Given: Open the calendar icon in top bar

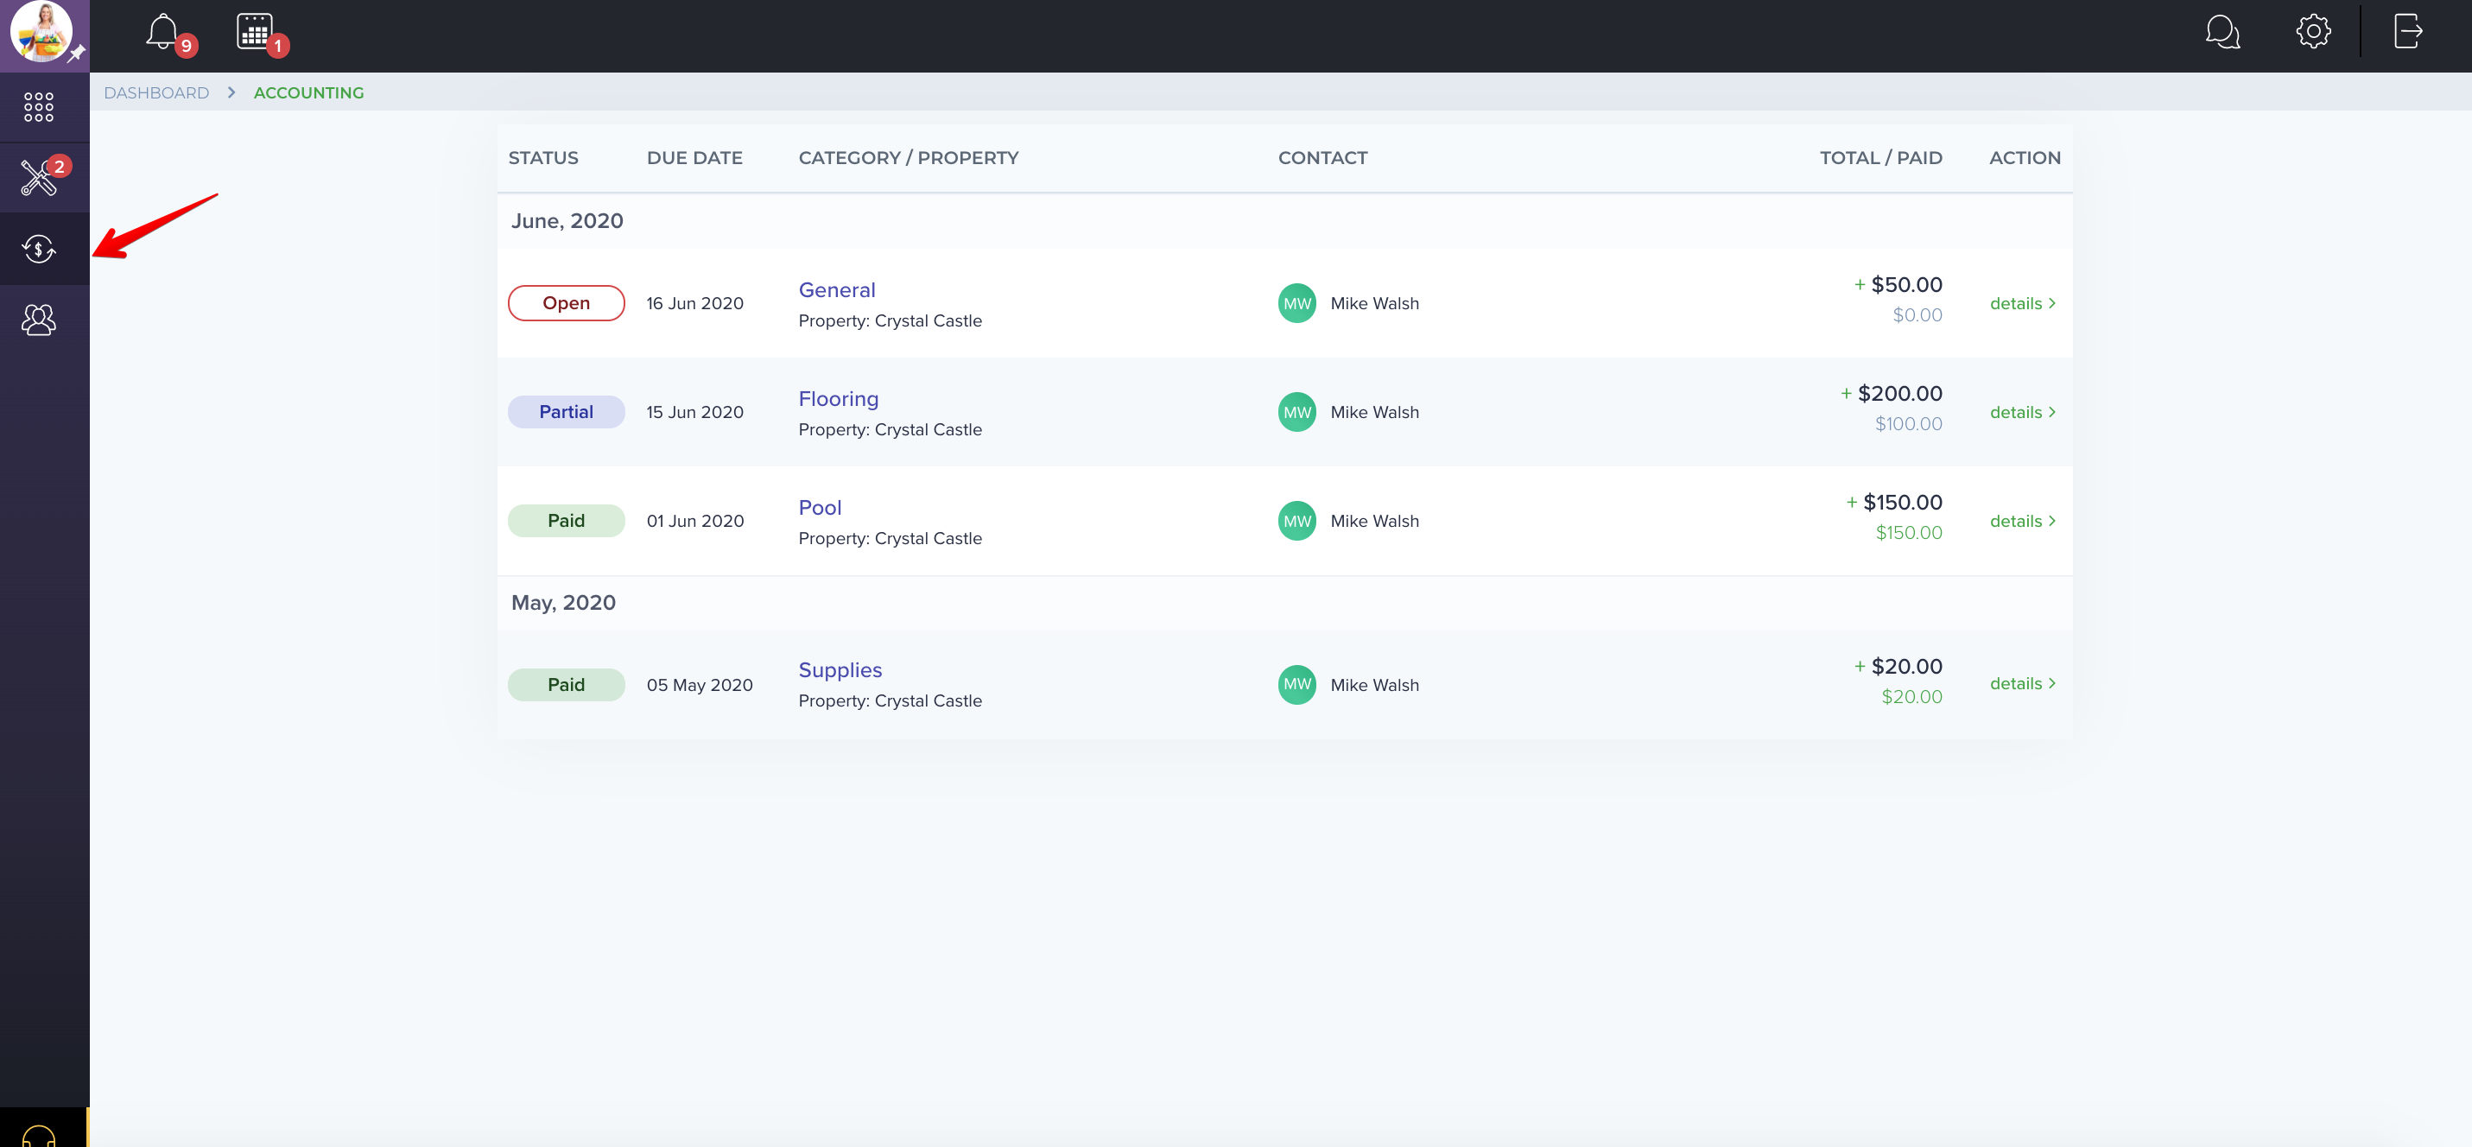Looking at the screenshot, I should pos(254,32).
